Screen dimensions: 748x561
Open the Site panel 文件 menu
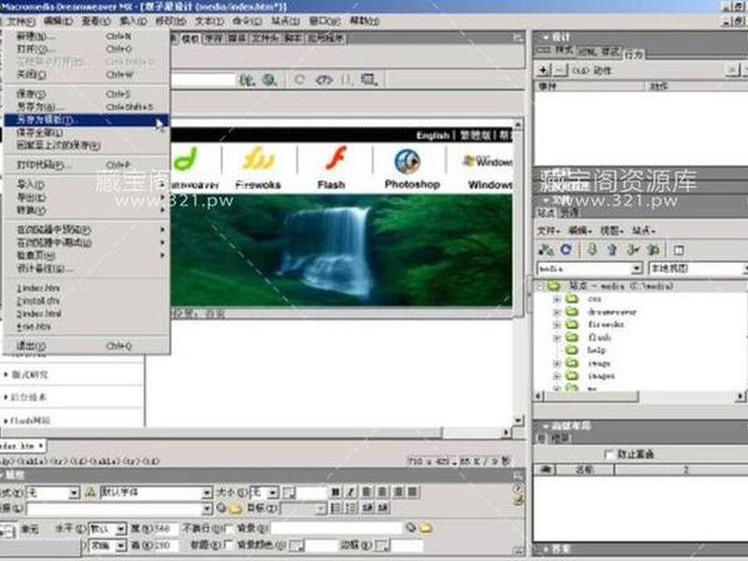(x=549, y=231)
